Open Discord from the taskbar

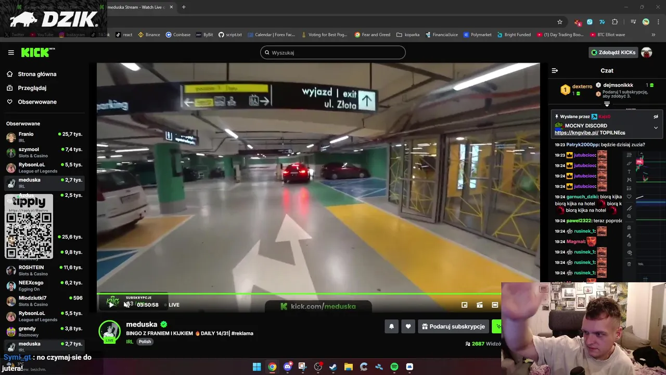287,367
